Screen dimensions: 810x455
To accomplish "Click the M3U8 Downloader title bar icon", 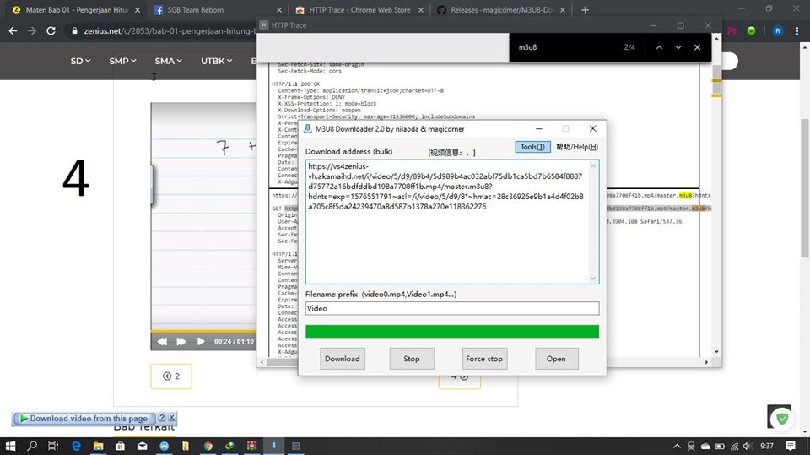I will pyautogui.click(x=308, y=129).
